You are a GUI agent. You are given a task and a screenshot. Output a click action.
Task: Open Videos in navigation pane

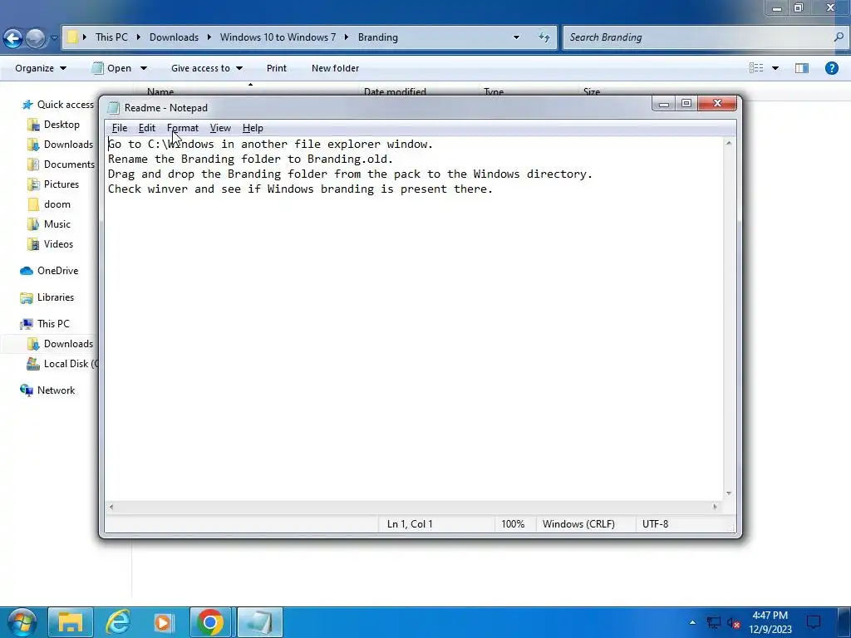click(51, 244)
